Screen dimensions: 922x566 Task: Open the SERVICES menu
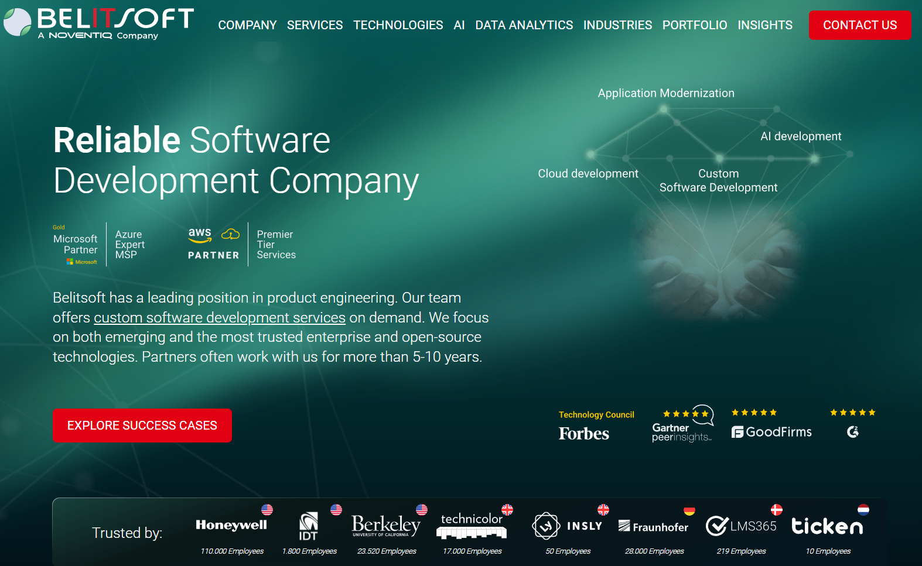(315, 25)
